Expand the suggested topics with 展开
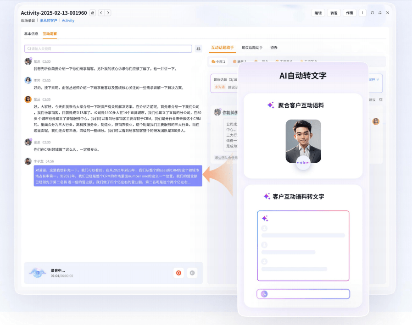 coord(374,79)
